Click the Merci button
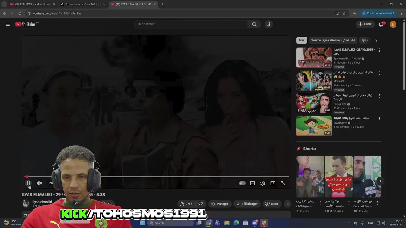 click(272, 204)
